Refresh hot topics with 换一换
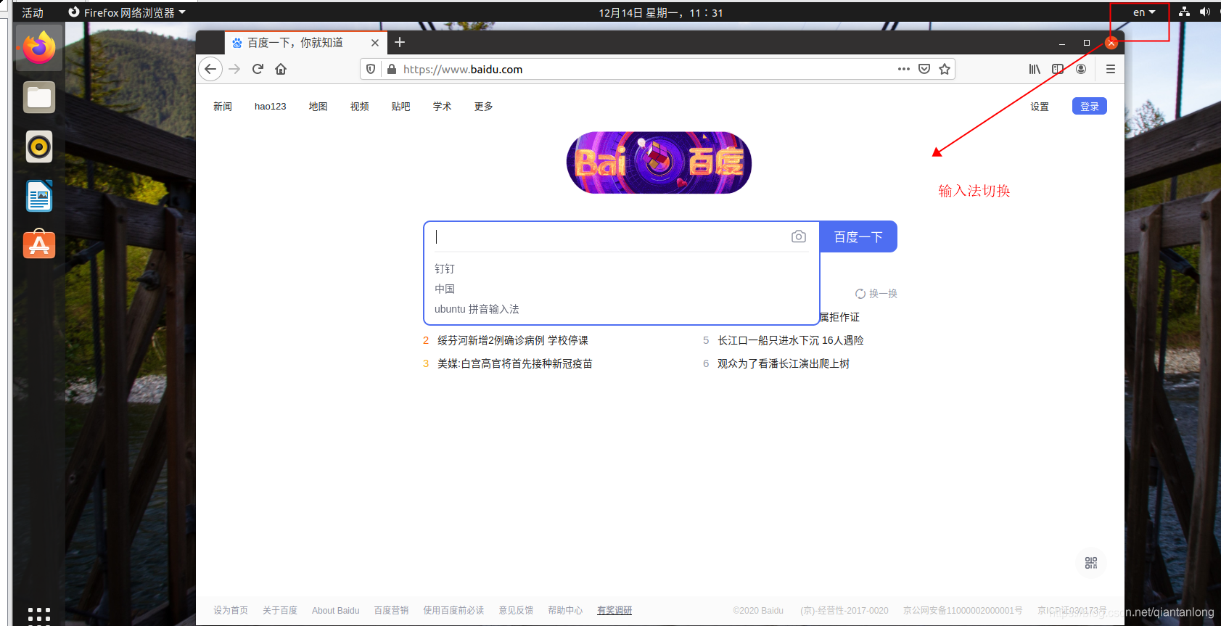This screenshot has width=1221, height=626. click(876, 294)
